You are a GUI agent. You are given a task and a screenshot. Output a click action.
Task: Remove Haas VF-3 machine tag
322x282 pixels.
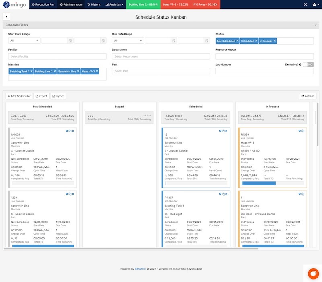point(97,71)
